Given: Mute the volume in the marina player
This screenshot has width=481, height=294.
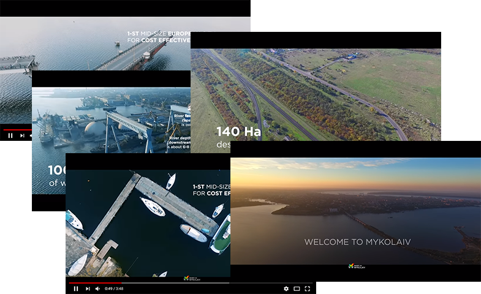Looking at the screenshot, I should [97, 288].
